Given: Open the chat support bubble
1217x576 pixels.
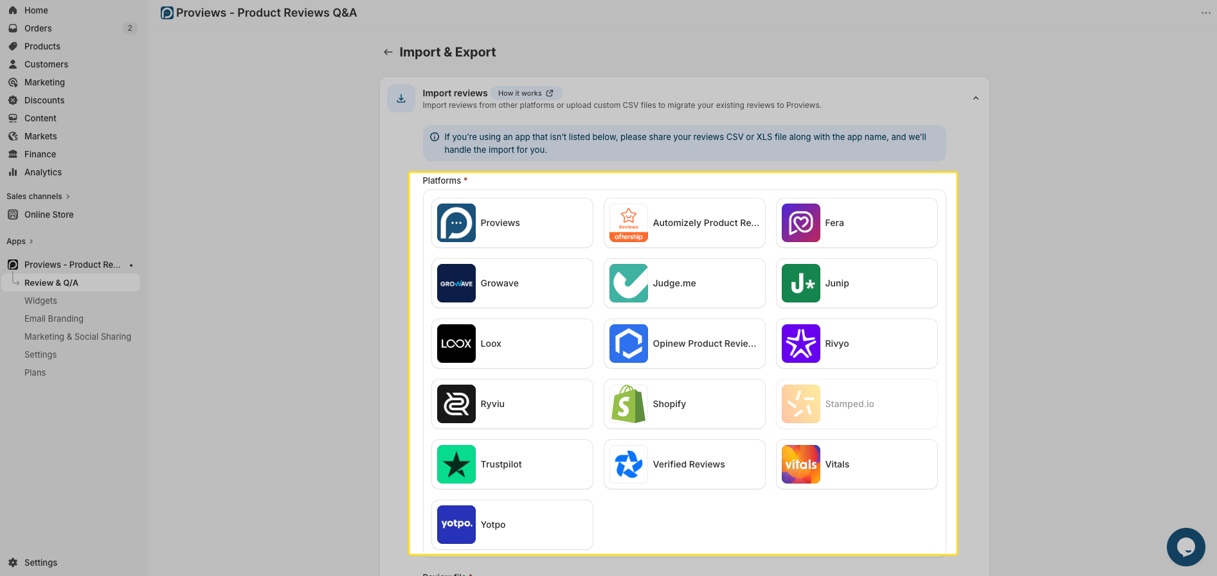Looking at the screenshot, I should (x=1186, y=547).
